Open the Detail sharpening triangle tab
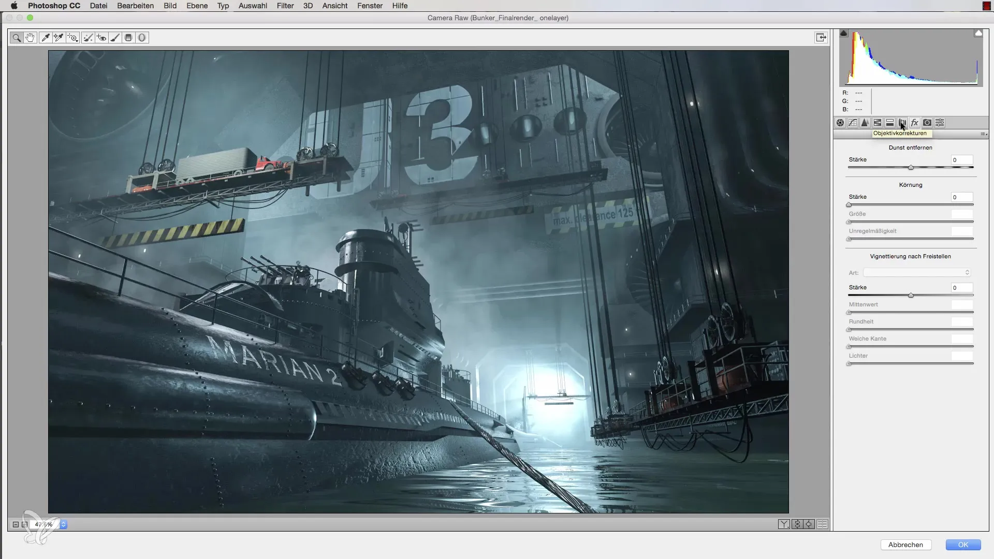994x559 pixels. pos(865,123)
